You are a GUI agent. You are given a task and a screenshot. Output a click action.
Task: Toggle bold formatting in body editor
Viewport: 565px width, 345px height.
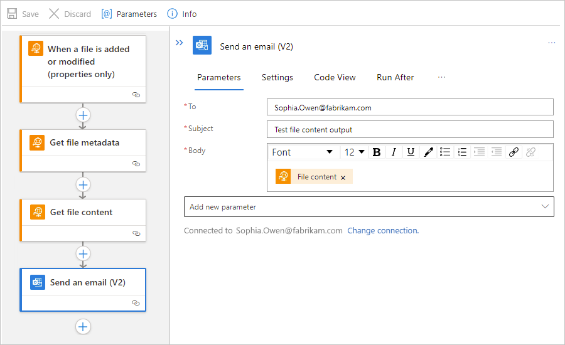pos(377,152)
